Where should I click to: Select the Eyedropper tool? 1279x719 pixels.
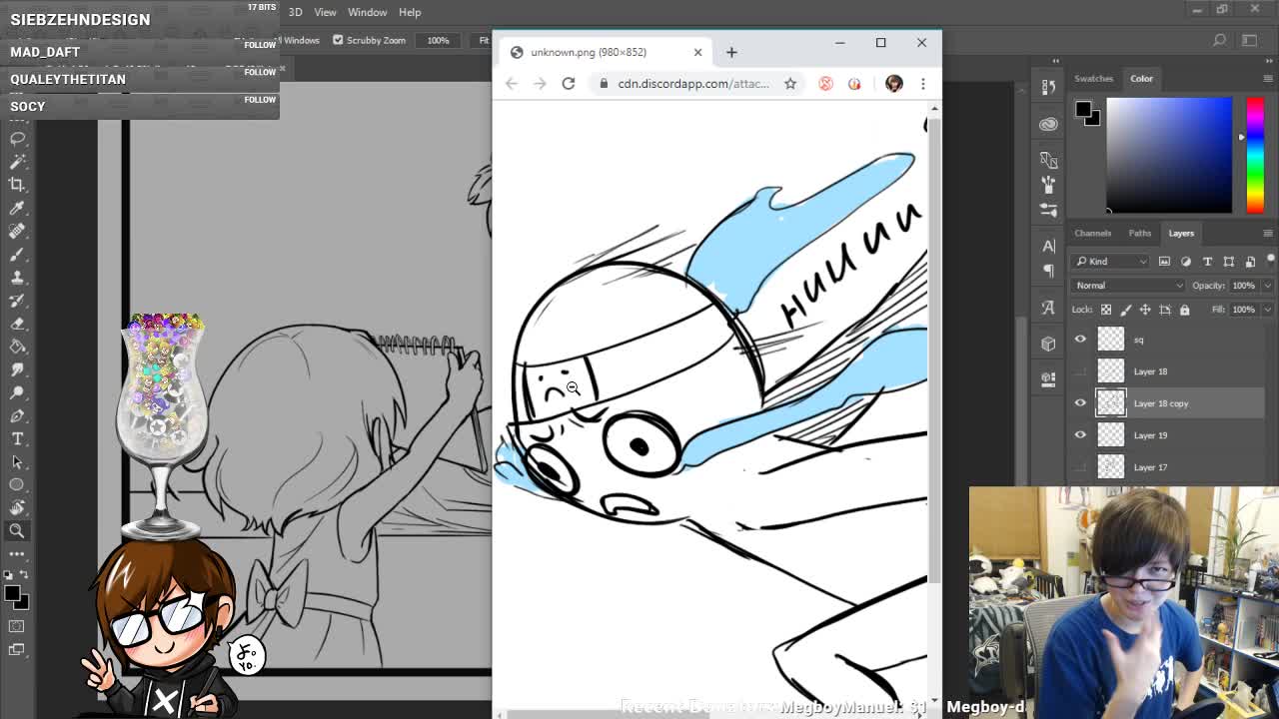click(x=17, y=208)
